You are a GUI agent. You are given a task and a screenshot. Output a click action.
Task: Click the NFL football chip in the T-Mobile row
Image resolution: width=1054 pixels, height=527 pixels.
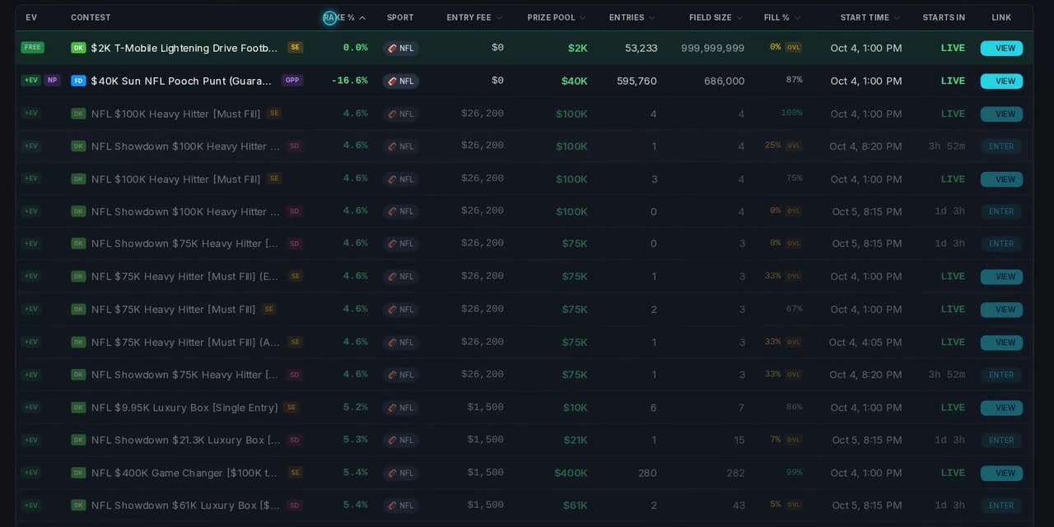pos(401,49)
